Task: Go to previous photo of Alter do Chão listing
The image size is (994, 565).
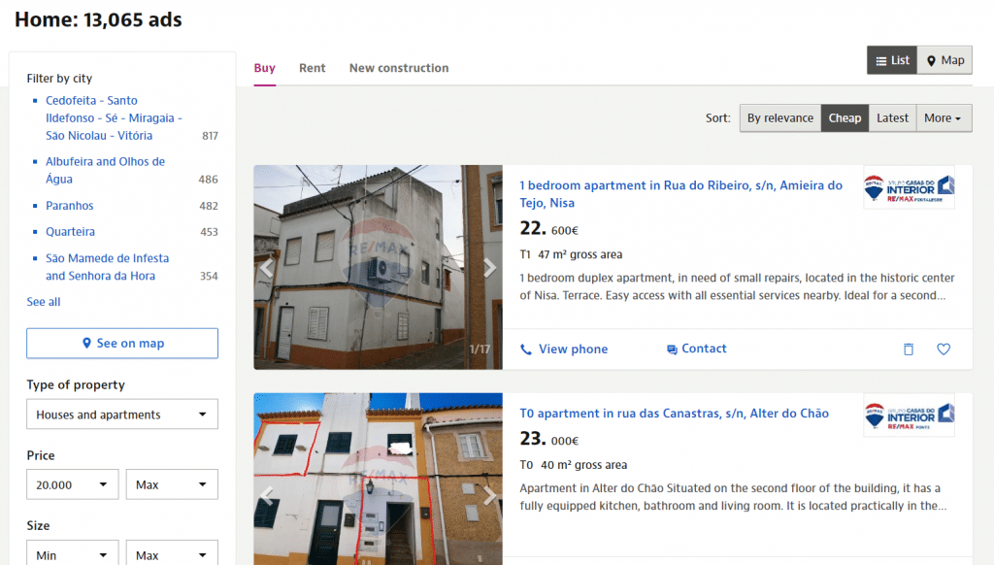Action: [x=266, y=495]
